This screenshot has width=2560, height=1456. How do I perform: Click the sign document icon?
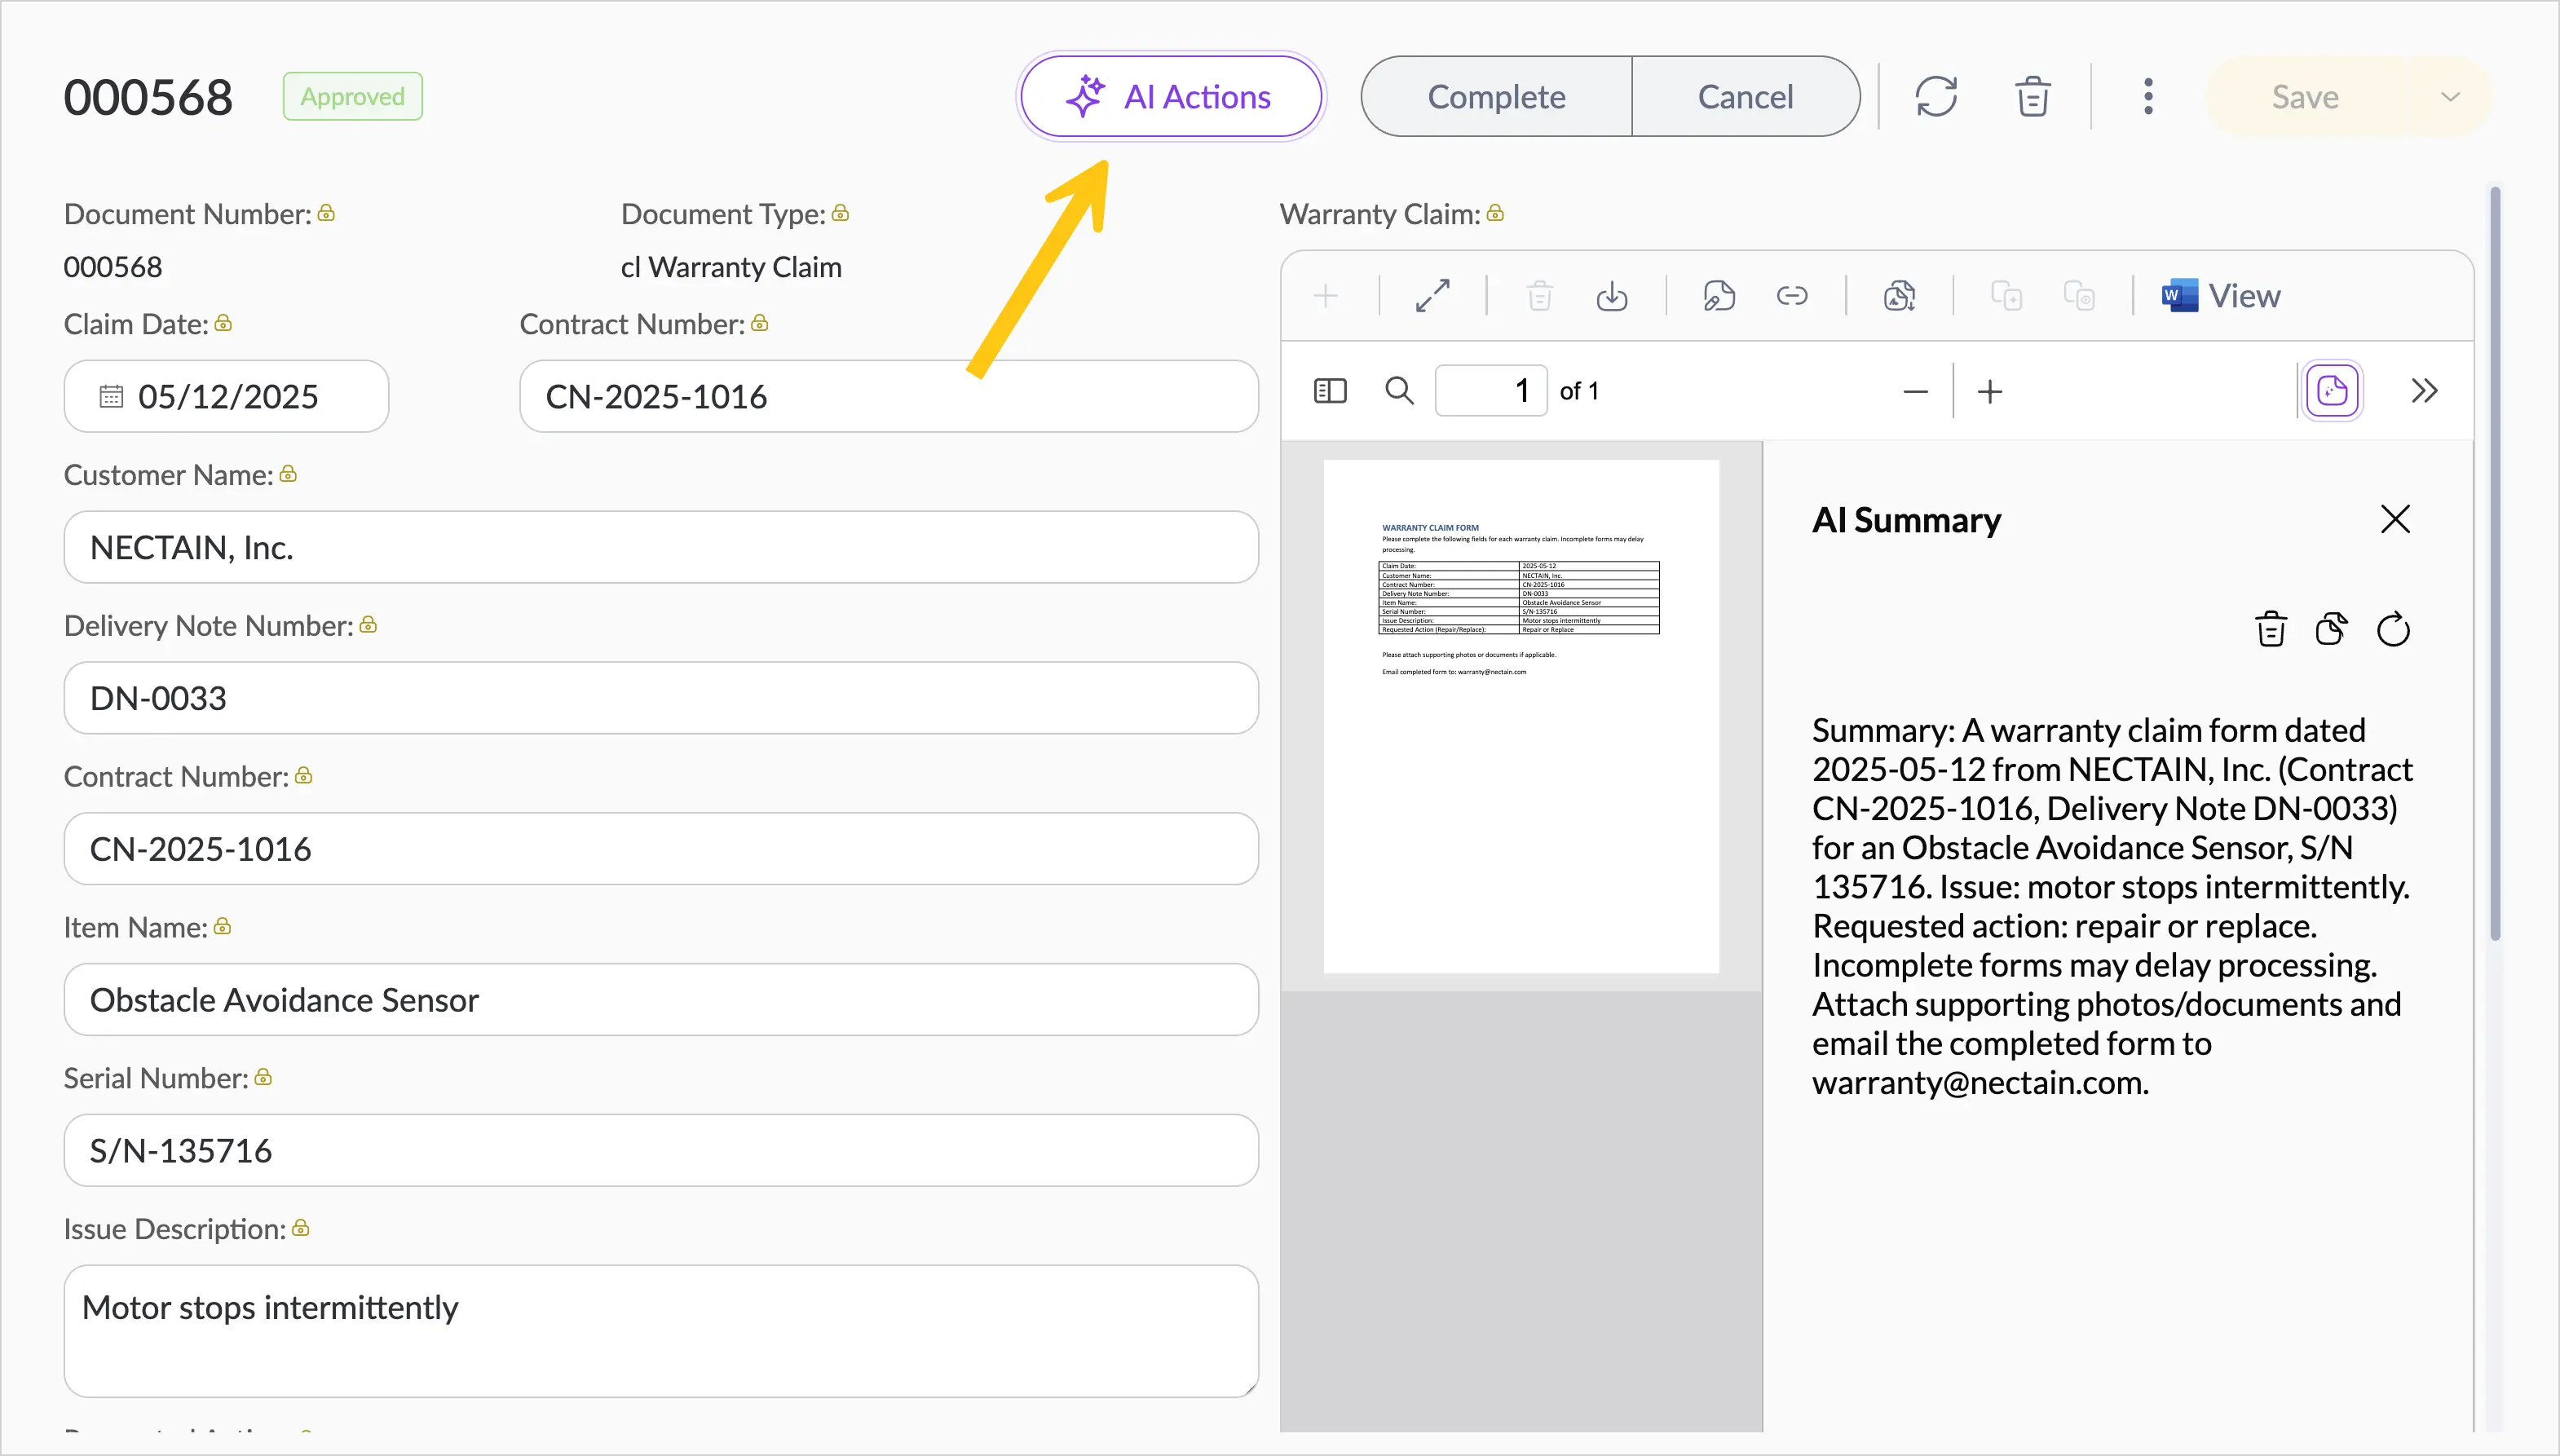pos(1718,296)
